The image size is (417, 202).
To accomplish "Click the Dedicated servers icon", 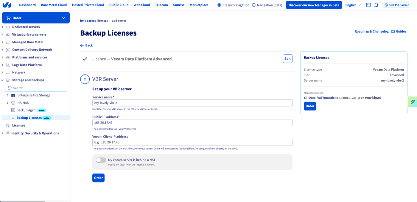I will click(x=8, y=27).
